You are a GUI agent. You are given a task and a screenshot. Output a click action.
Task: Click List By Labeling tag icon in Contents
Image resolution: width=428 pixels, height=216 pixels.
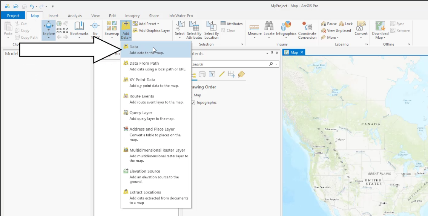241,74
